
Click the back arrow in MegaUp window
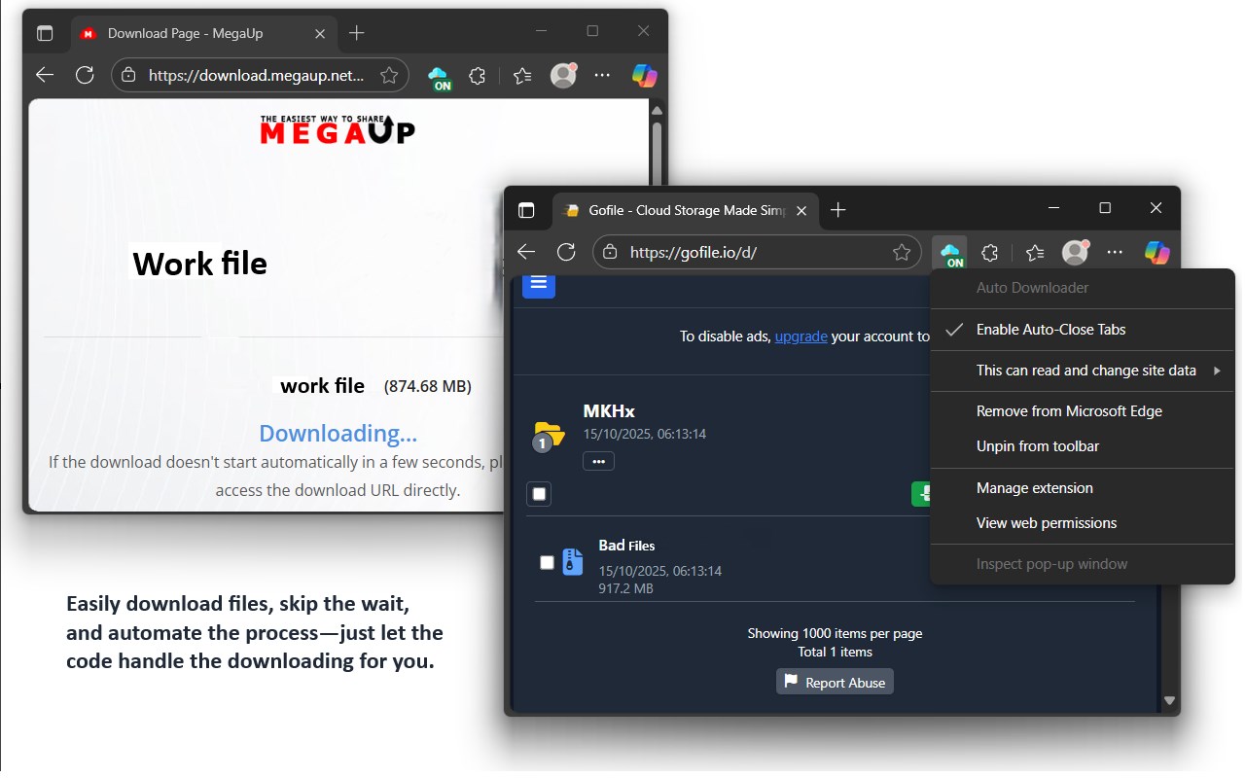click(44, 75)
